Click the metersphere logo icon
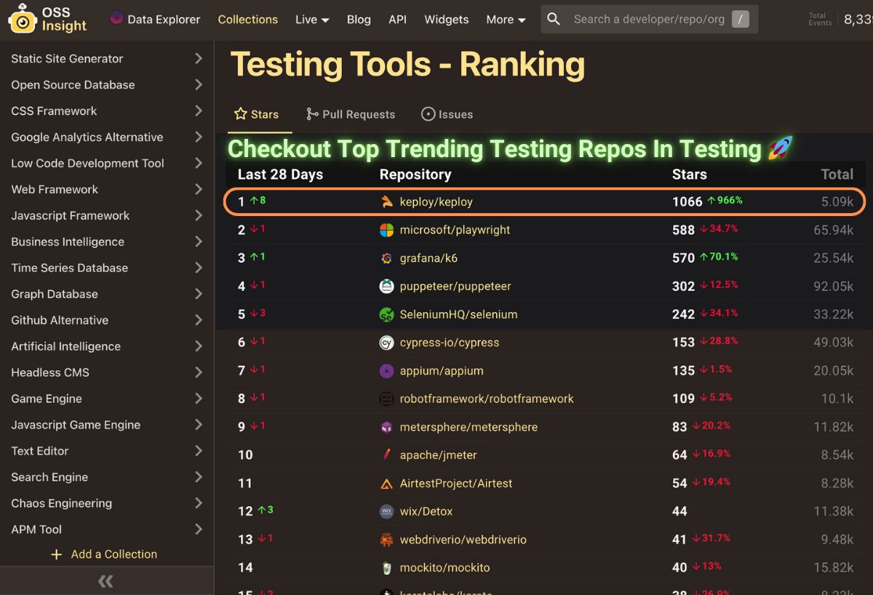 [x=387, y=427]
